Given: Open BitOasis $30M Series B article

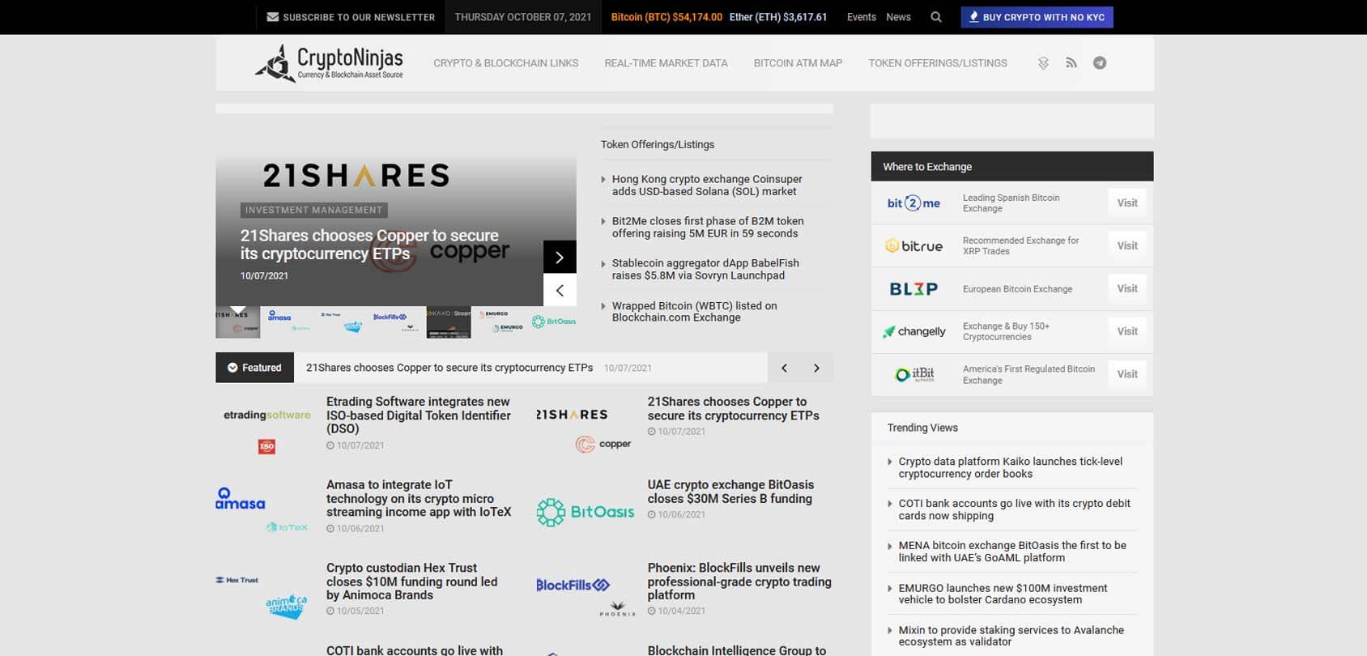Looking at the screenshot, I should [x=730, y=492].
